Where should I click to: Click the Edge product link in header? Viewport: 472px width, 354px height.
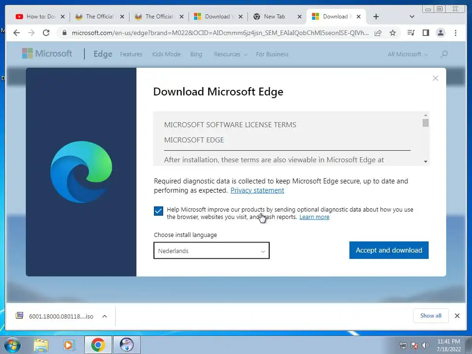pos(103,54)
